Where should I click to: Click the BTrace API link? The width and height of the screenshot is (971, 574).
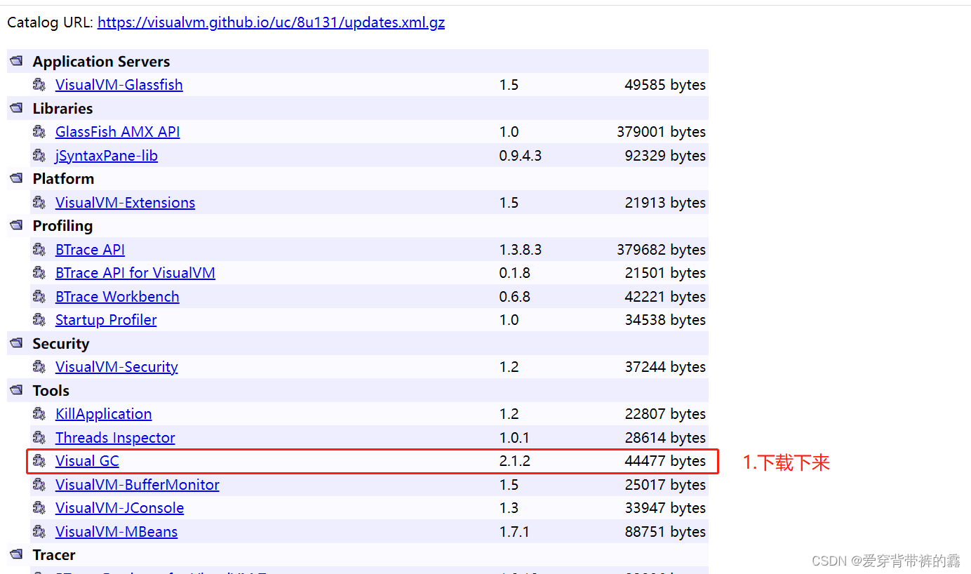click(x=91, y=250)
